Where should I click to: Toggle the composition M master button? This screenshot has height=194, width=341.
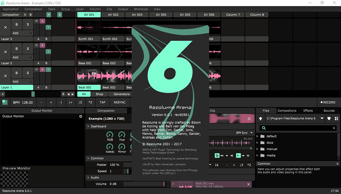49,15
